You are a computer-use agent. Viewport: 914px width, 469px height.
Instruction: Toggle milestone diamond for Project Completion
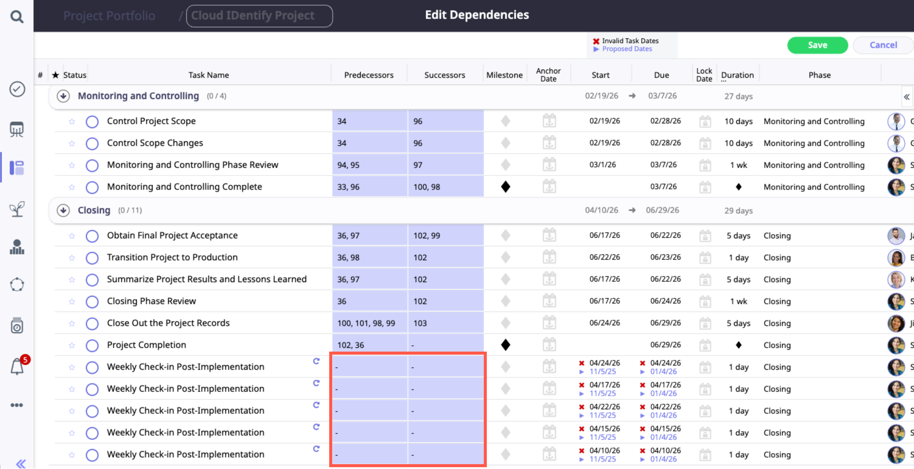505,345
